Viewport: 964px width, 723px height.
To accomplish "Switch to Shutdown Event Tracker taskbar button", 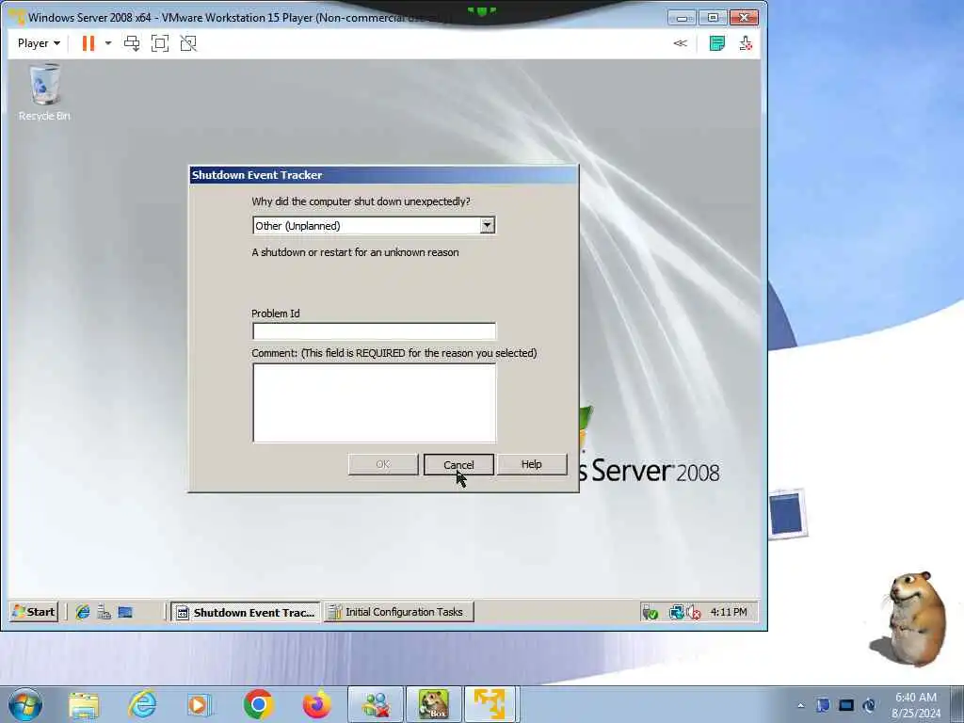I will pyautogui.click(x=246, y=612).
